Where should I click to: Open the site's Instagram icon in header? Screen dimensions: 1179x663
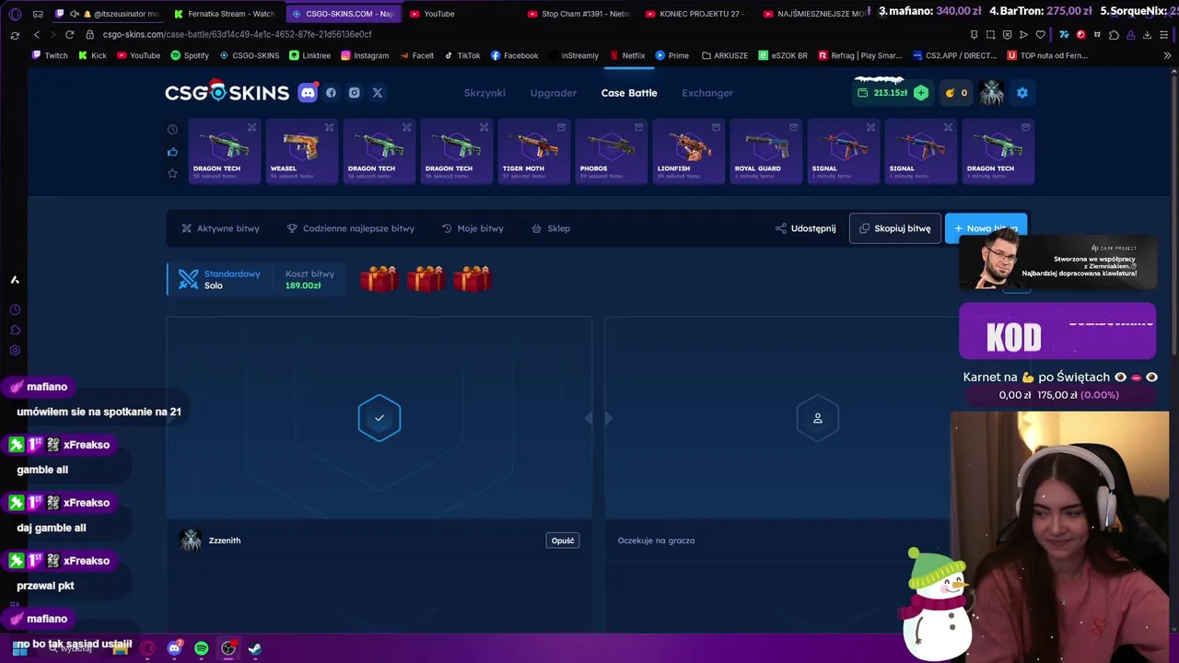click(354, 92)
